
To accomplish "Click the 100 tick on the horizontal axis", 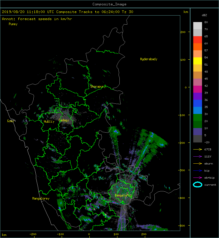I will tap(116, 234).
